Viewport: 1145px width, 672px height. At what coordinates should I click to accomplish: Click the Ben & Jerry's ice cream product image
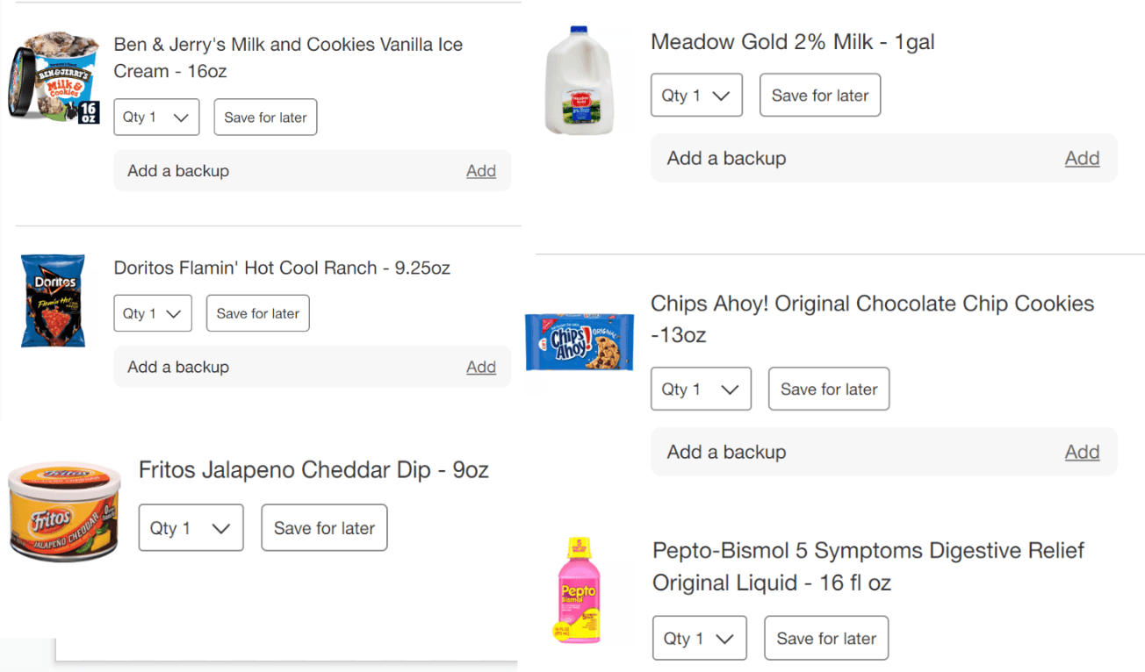click(x=54, y=78)
